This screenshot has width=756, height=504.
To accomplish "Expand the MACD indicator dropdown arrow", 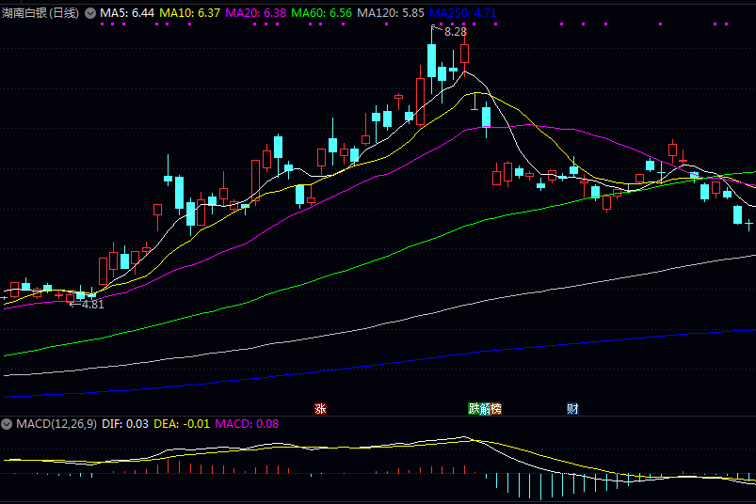I will pyautogui.click(x=8, y=425).
